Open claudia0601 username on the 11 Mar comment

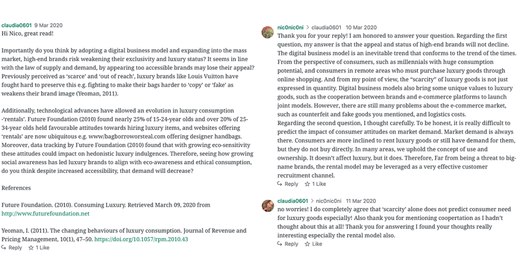click(x=293, y=201)
